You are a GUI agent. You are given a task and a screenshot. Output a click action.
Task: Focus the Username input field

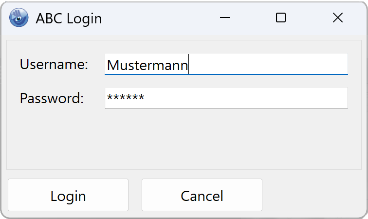pyautogui.click(x=226, y=64)
